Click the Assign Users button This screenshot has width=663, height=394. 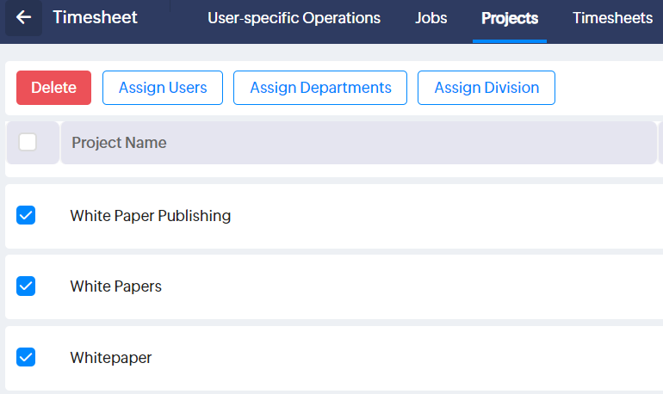click(x=163, y=88)
